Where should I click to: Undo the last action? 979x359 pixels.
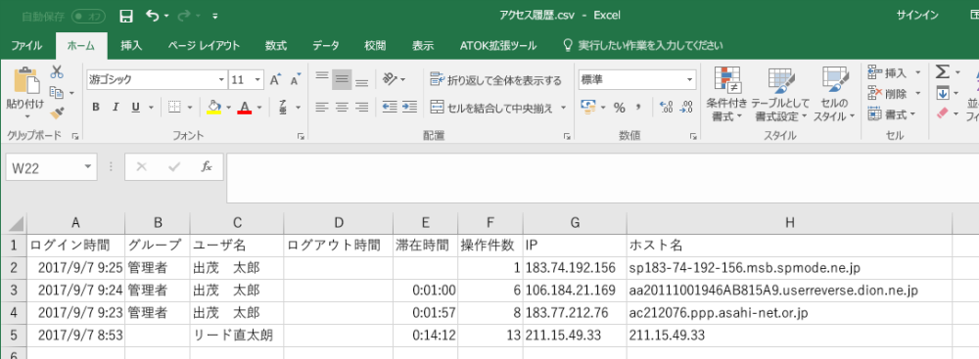[x=153, y=16]
